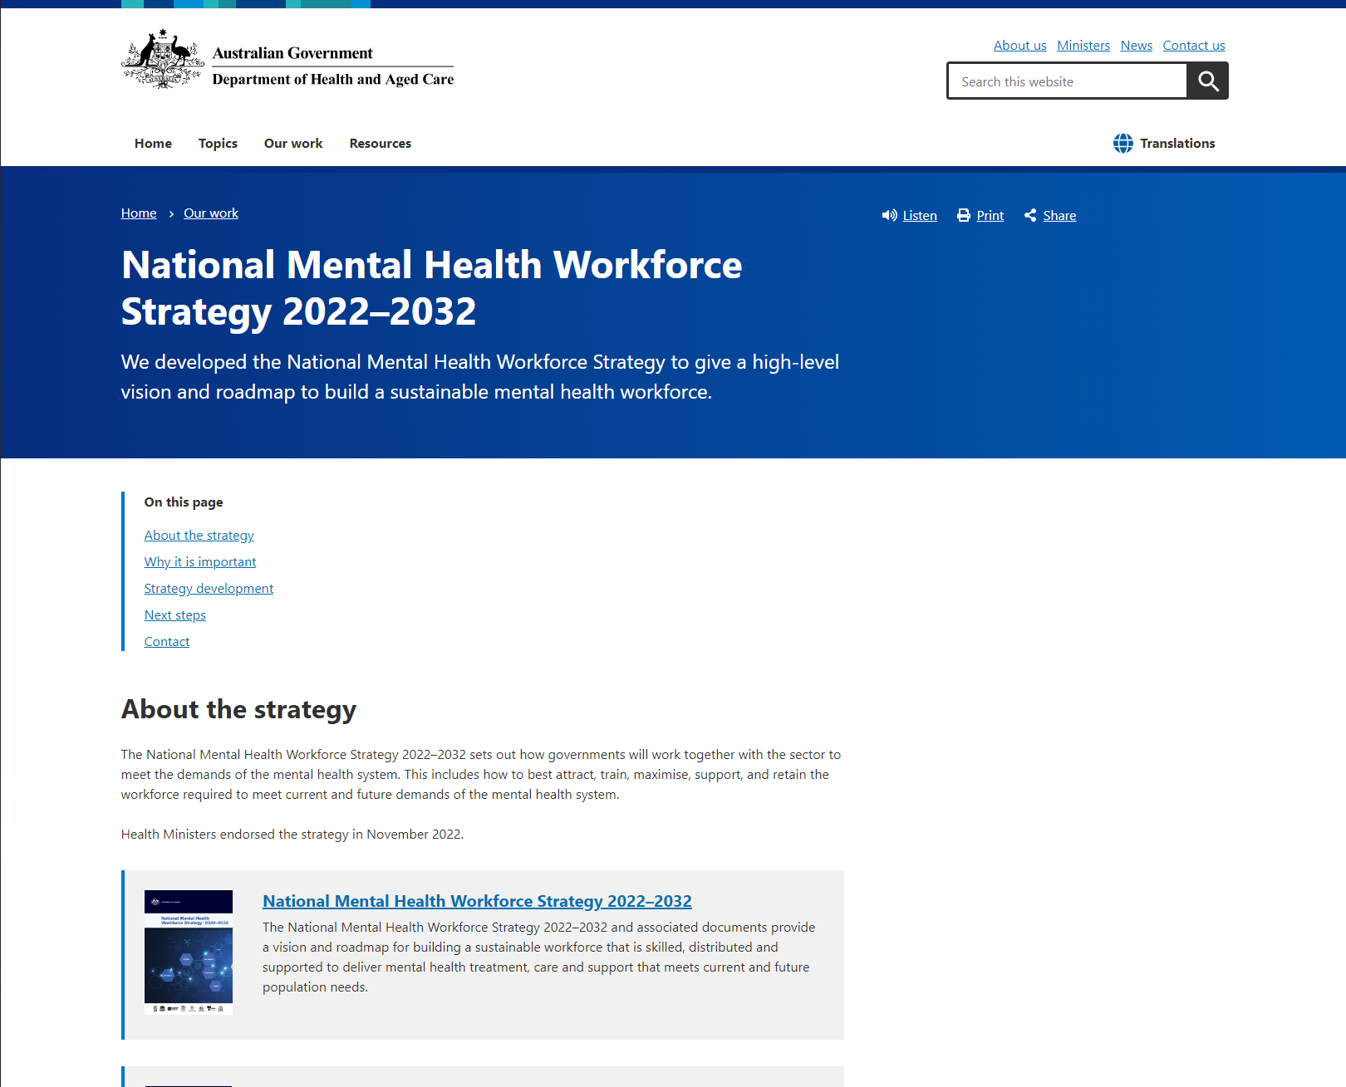This screenshot has height=1087, width=1346.
Task: Click the Share icon
Action: click(1030, 216)
